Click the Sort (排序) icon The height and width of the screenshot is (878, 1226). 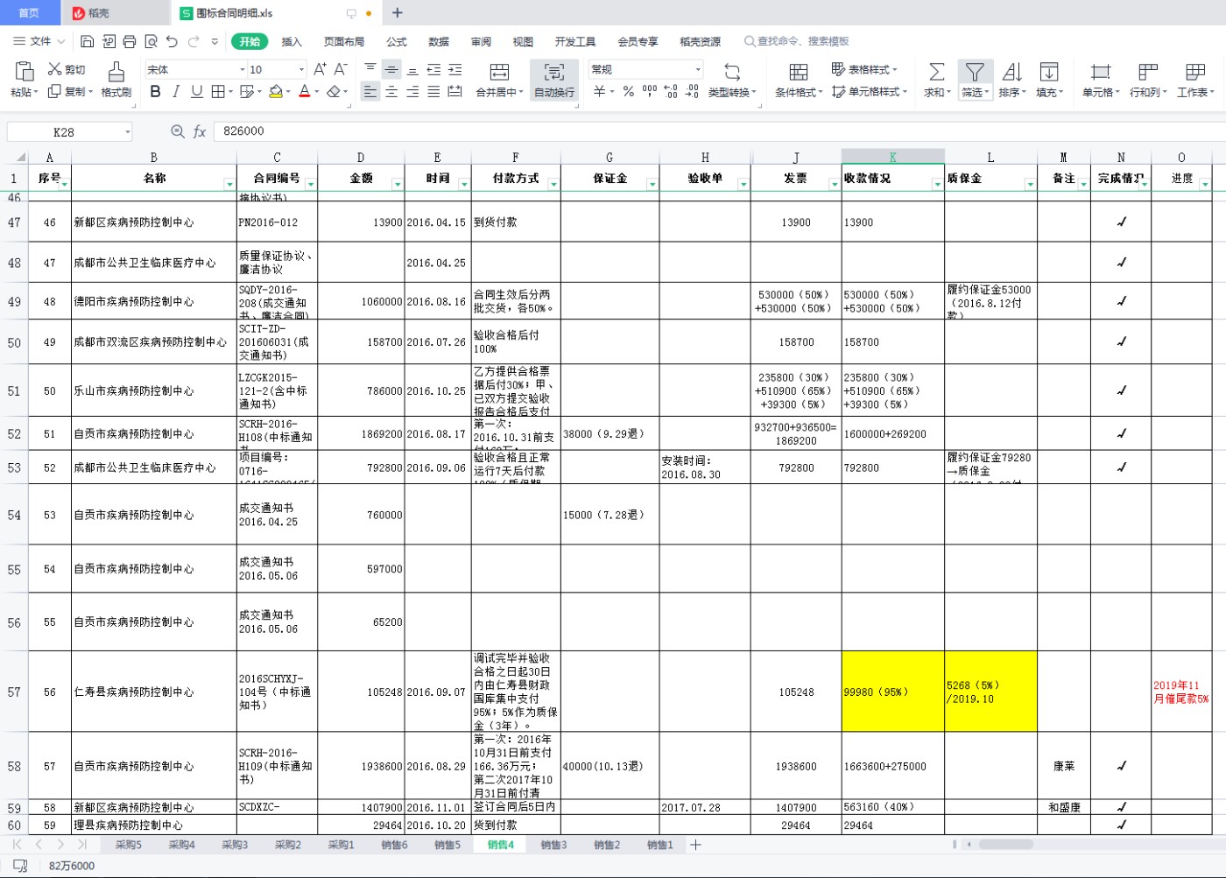tap(1011, 73)
